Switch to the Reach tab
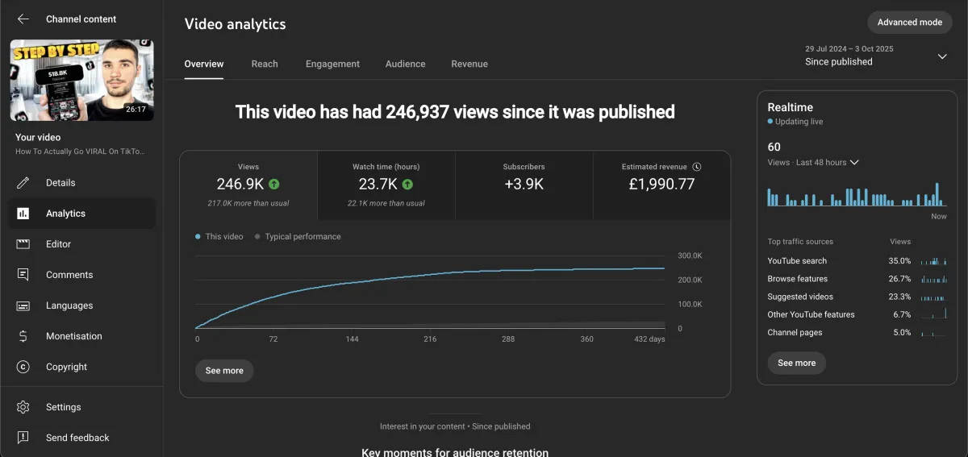 tap(265, 64)
